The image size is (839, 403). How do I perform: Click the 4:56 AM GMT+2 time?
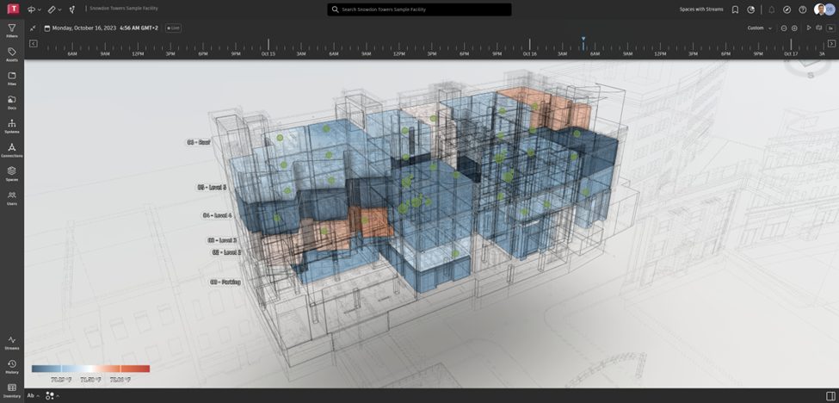(x=139, y=28)
